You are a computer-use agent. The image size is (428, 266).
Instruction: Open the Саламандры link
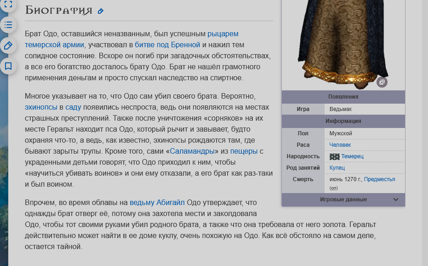coord(192,151)
